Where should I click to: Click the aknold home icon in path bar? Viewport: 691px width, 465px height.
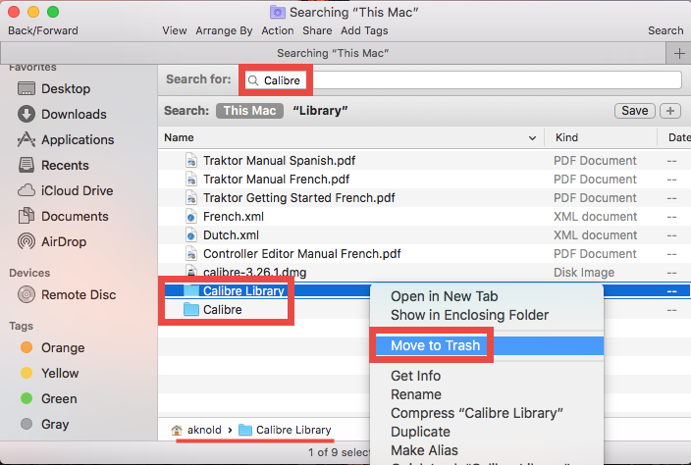[177, 430]
